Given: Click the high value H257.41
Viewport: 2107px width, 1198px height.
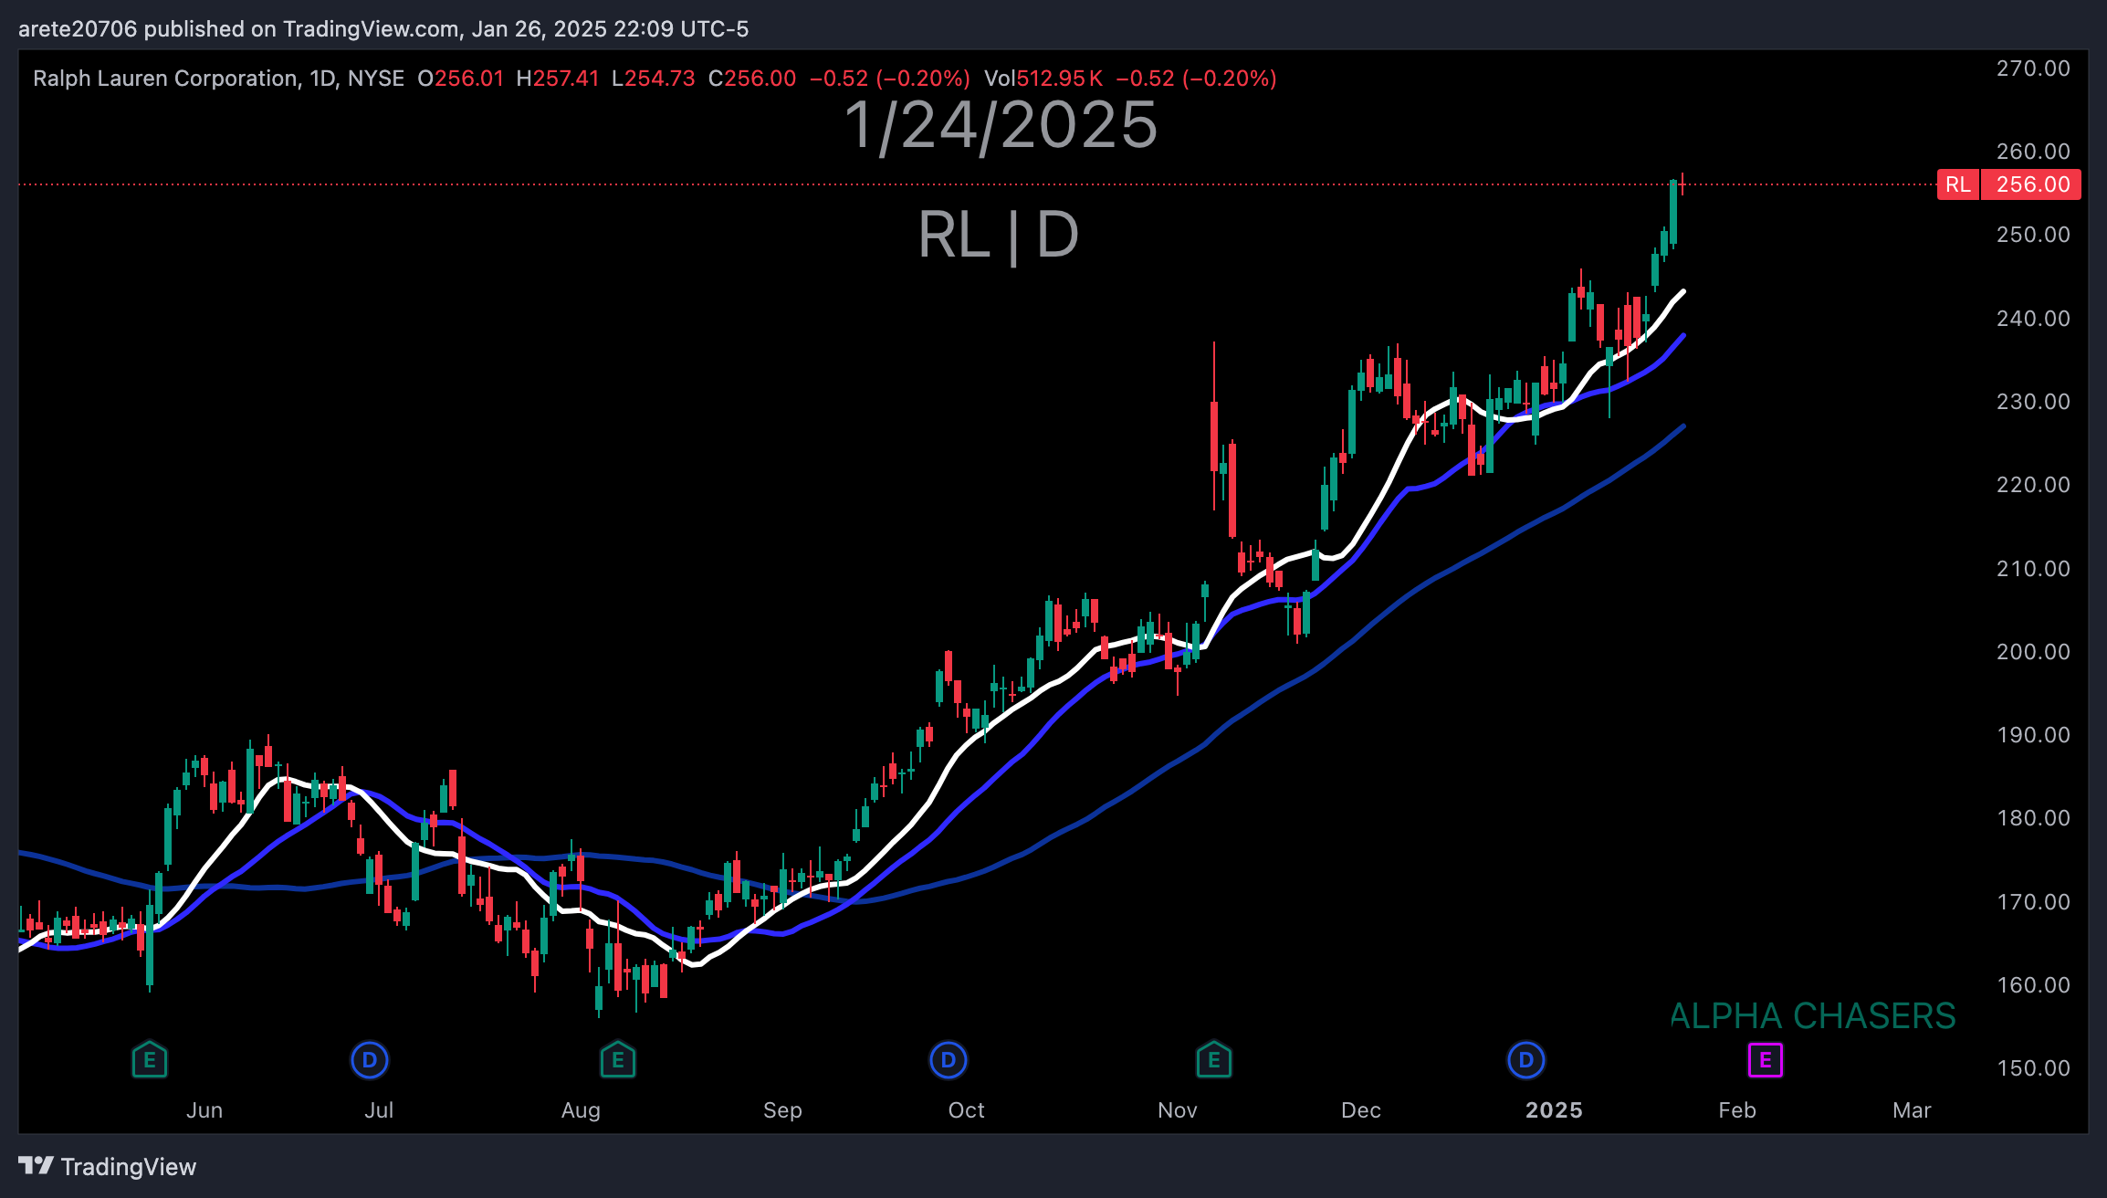Looking at the screenshot, I should point(558,79).
